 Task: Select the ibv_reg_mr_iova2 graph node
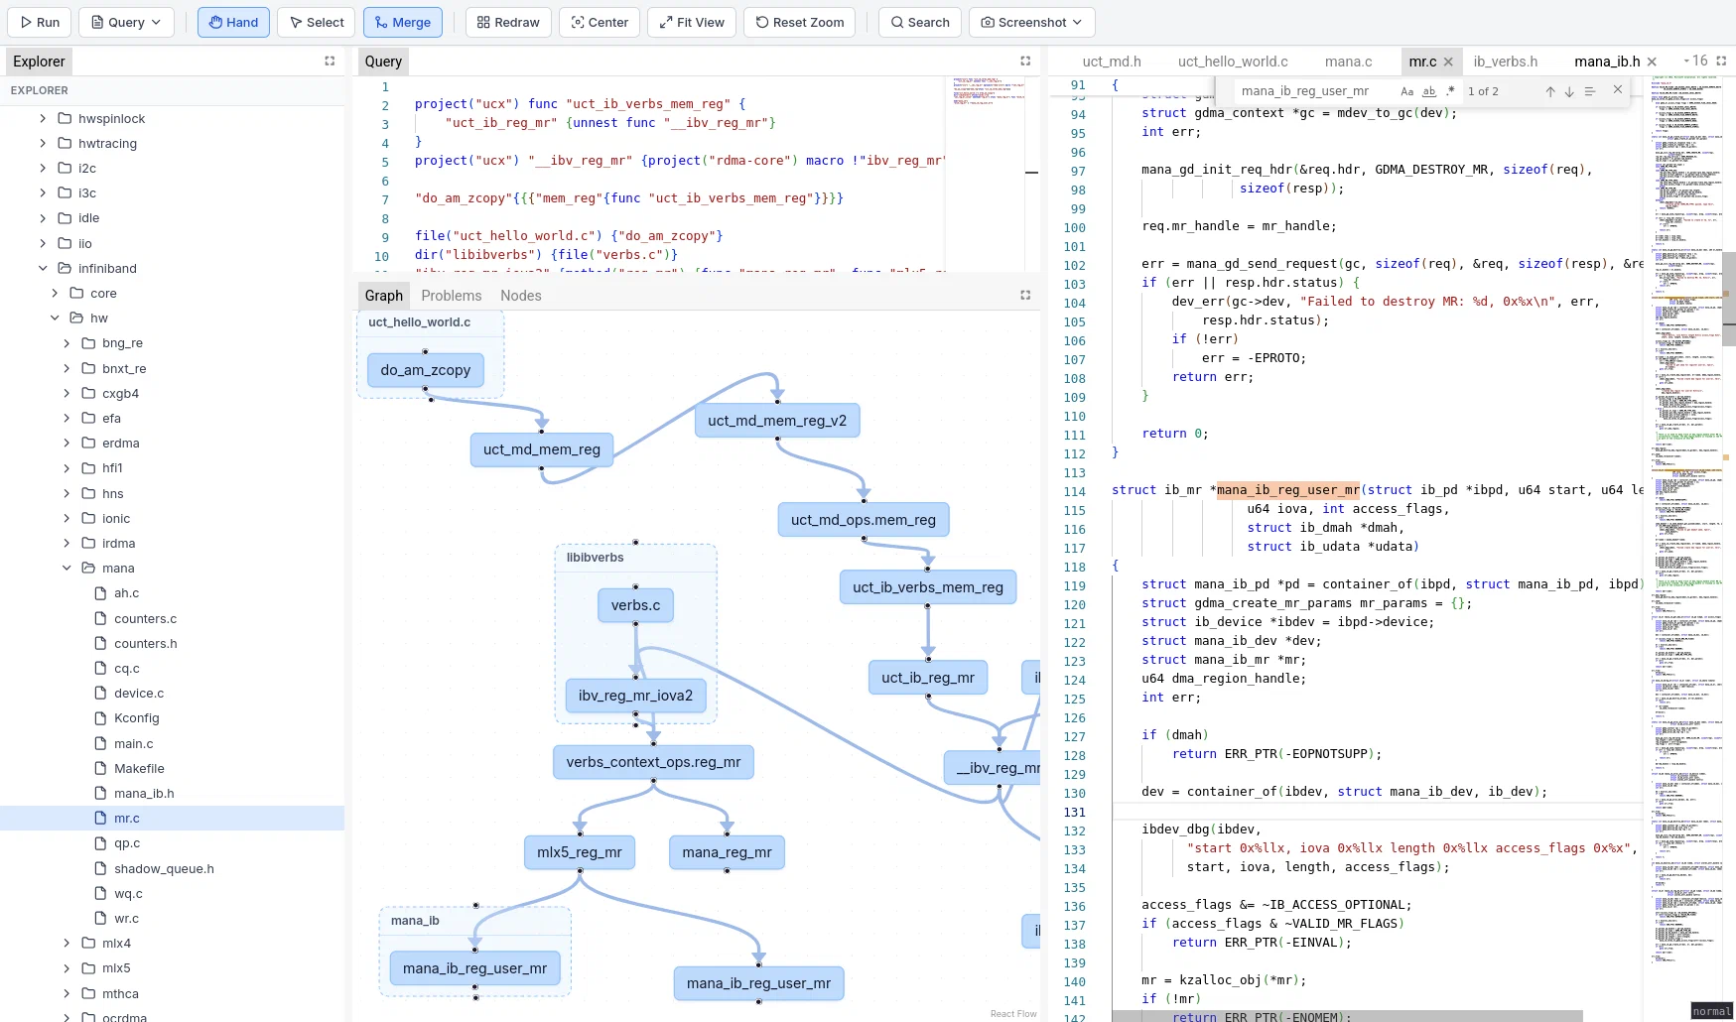[x=635, y=696]
